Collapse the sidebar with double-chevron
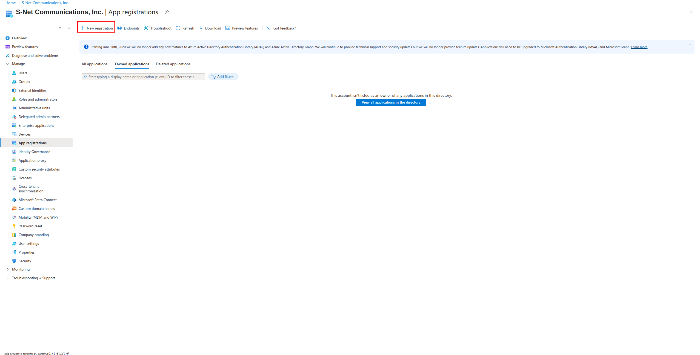Screen dimensions: 700x355 69,28
